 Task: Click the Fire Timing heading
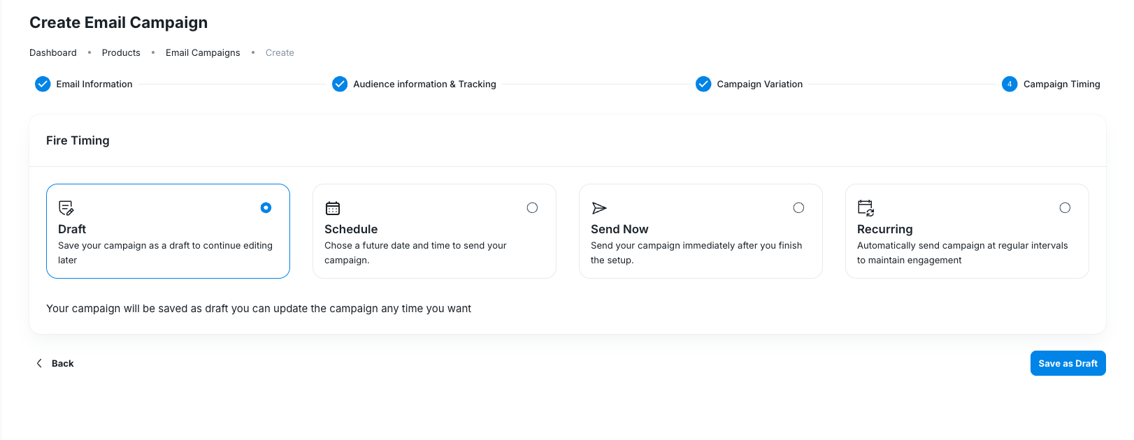pyautogui.click(x=78, y=140)
